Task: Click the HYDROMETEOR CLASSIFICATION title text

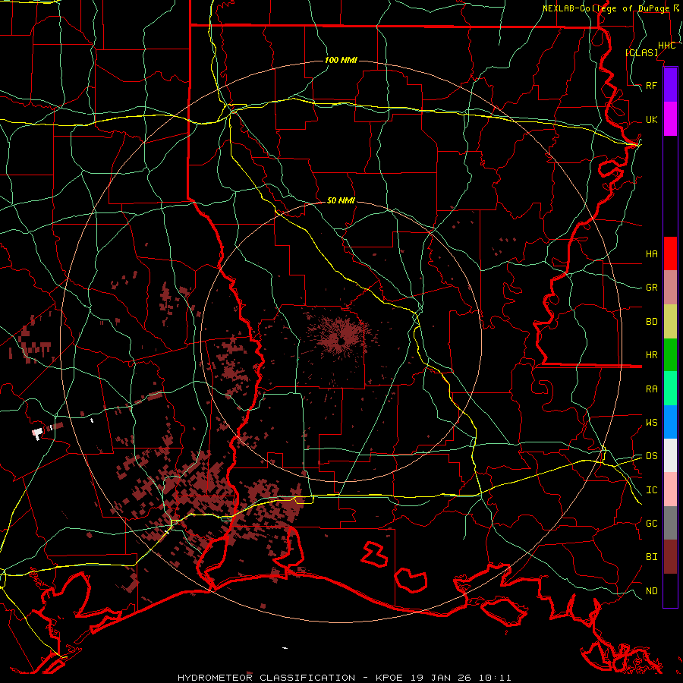Action: point(266,678)
